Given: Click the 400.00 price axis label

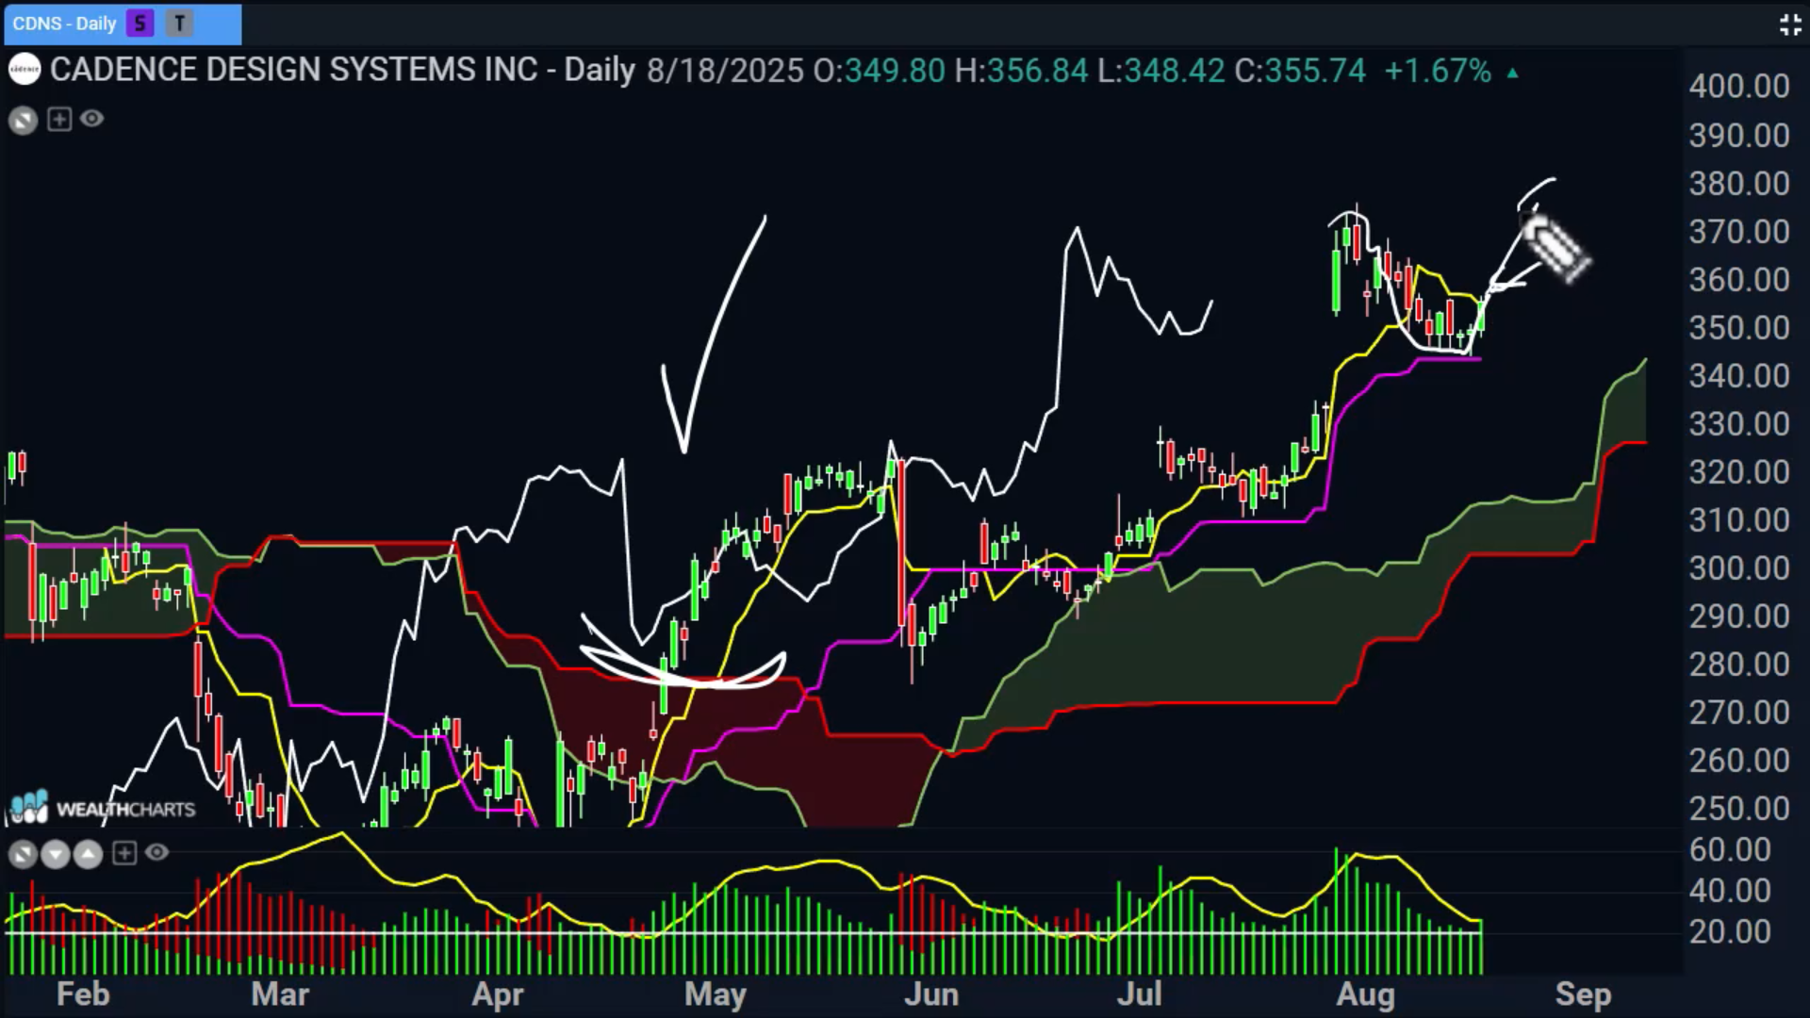Looking at the screenshot, I should coord(1739,87).
